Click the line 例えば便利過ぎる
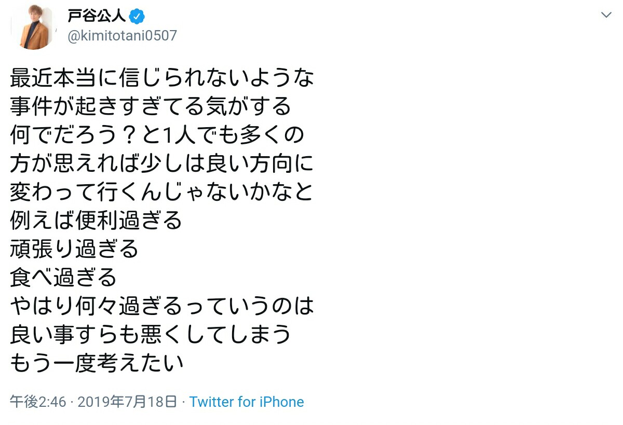 (96, 221)
